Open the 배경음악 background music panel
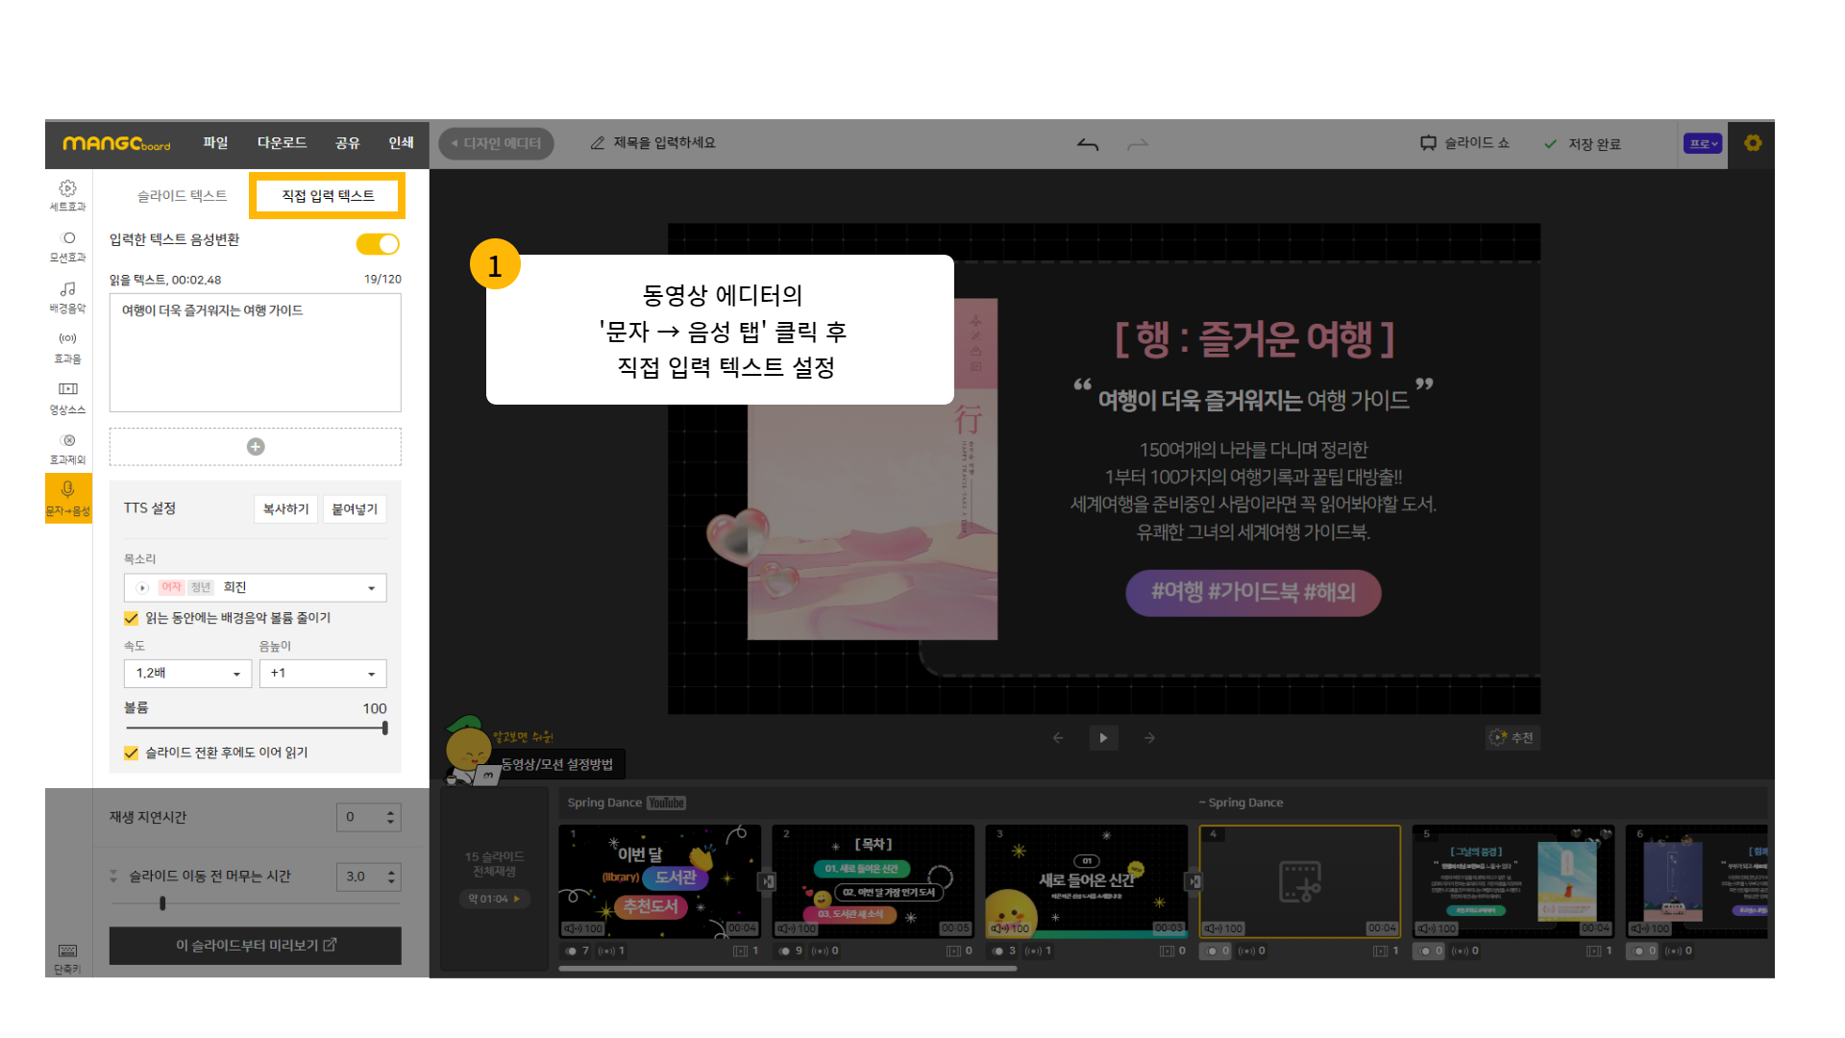Screen dimensions: 1845x1038 click(x=67, y=297)
